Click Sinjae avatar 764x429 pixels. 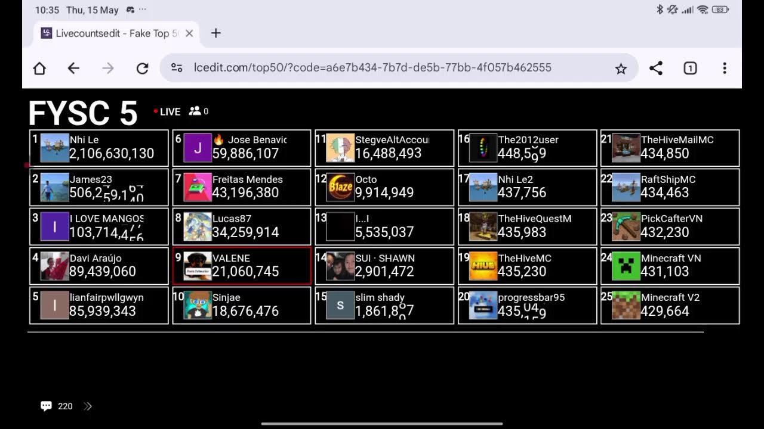198,306
